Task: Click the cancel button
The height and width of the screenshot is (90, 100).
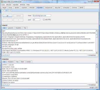Action: (18, 16)
